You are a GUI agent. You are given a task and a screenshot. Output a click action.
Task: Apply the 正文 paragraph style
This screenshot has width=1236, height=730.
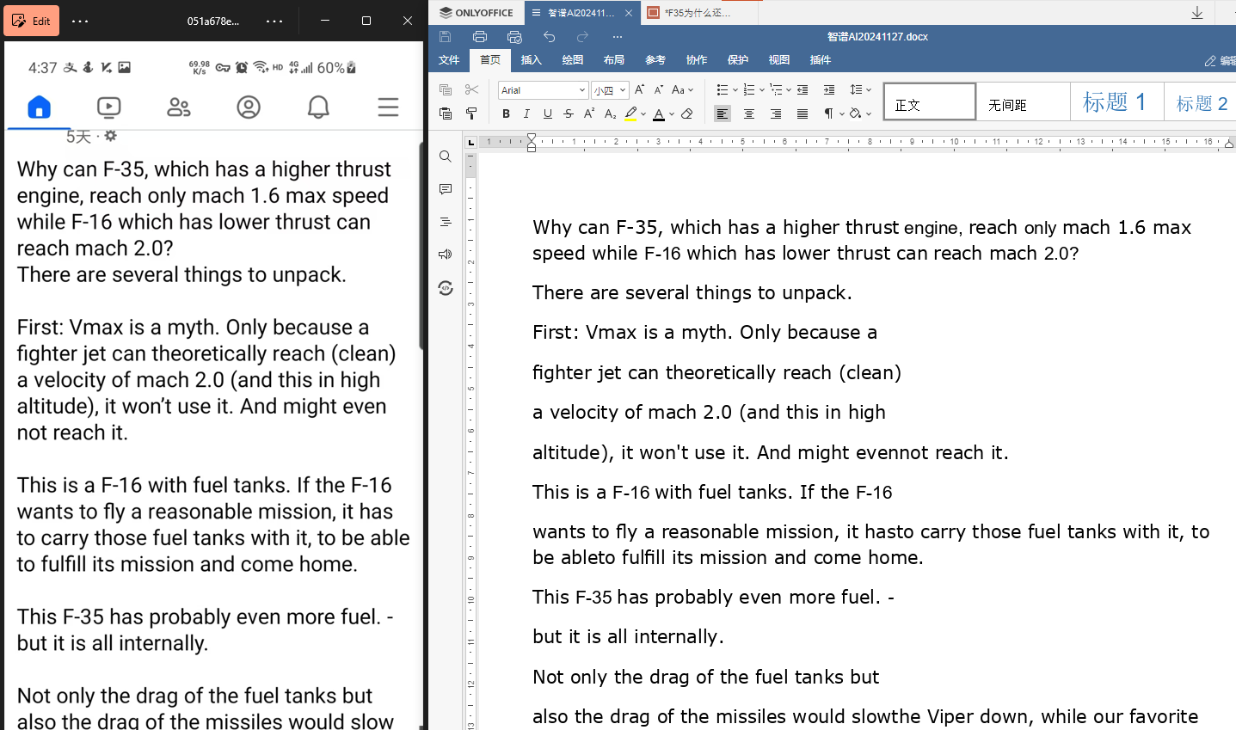930,102
